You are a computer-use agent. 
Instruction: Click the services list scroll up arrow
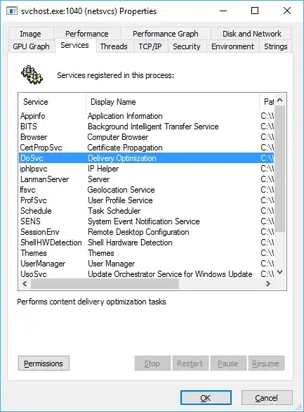pyautogui.click(x=280, y=100)
